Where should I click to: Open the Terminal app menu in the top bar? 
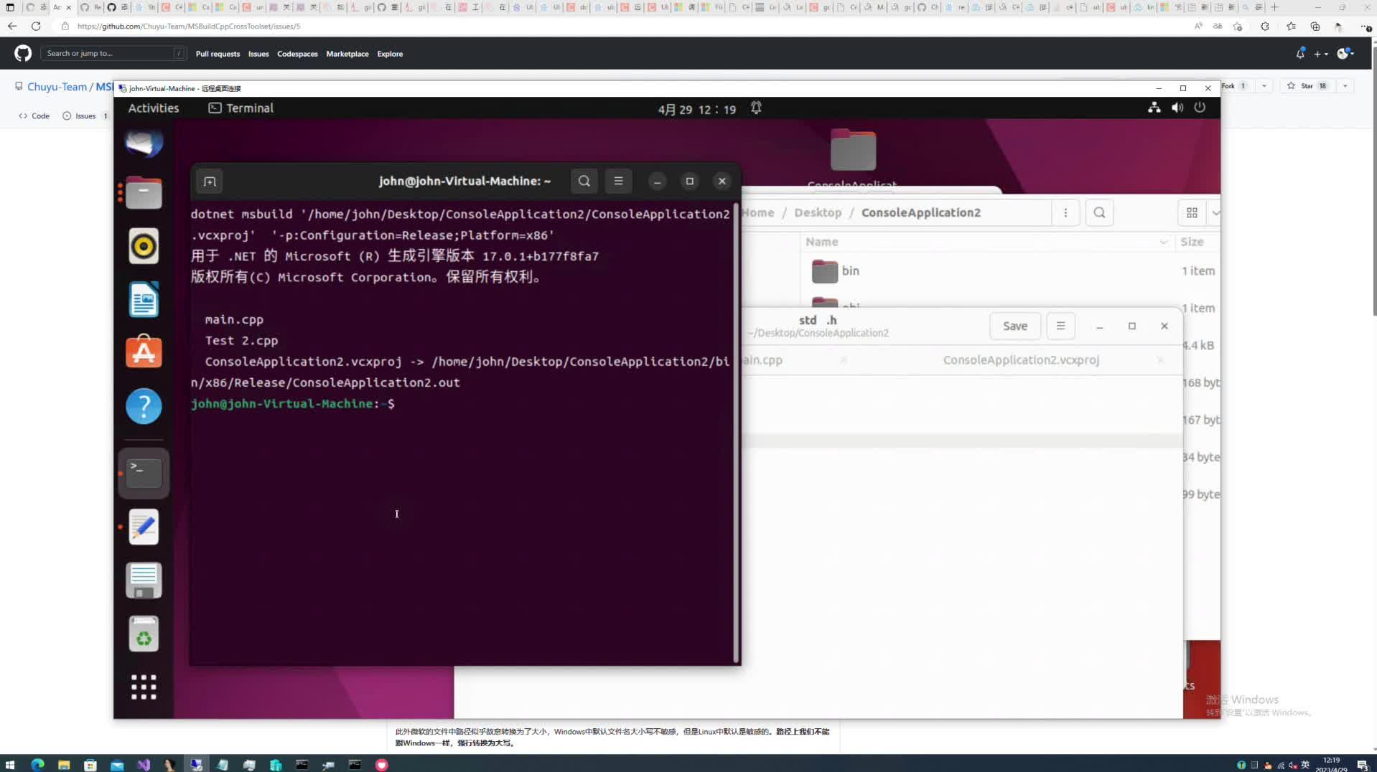point(241,108)
